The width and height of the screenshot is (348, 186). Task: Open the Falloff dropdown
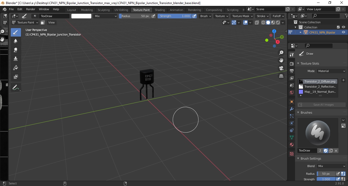click(x=278, y=16)
